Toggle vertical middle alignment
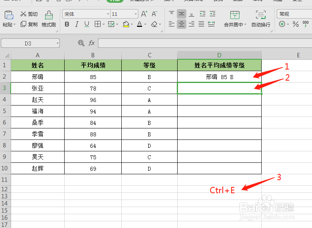Screen dimensions: 312x228 [182, 14]
